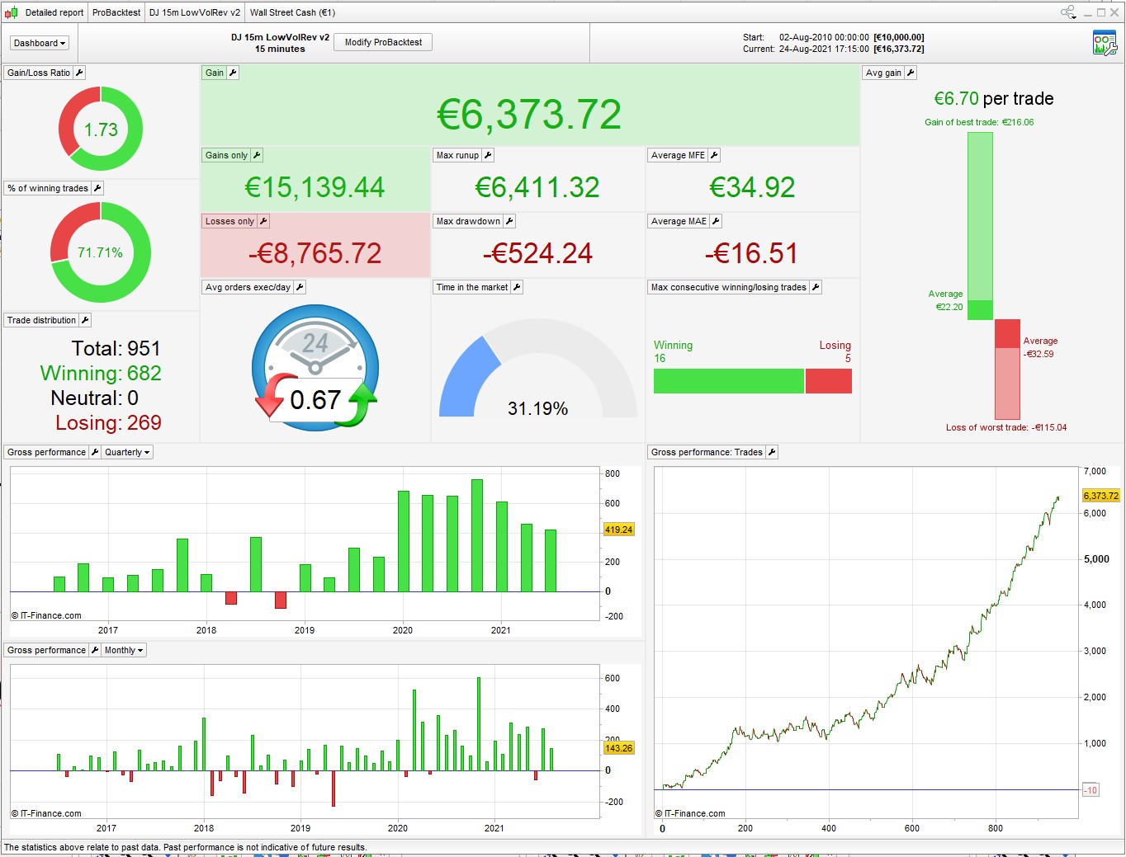The height and width of the screenshot is (857, 1126).
Task: Click the Wall Street Cash (€1) title segment
Action: tap(292, 12)
